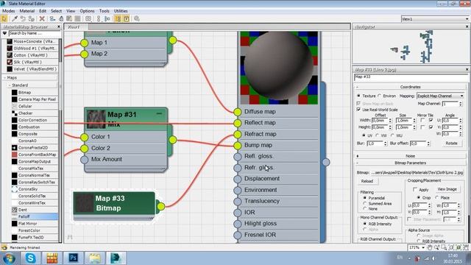
Task: Check the Apply cropping checkbox
Action: point(415,190)
